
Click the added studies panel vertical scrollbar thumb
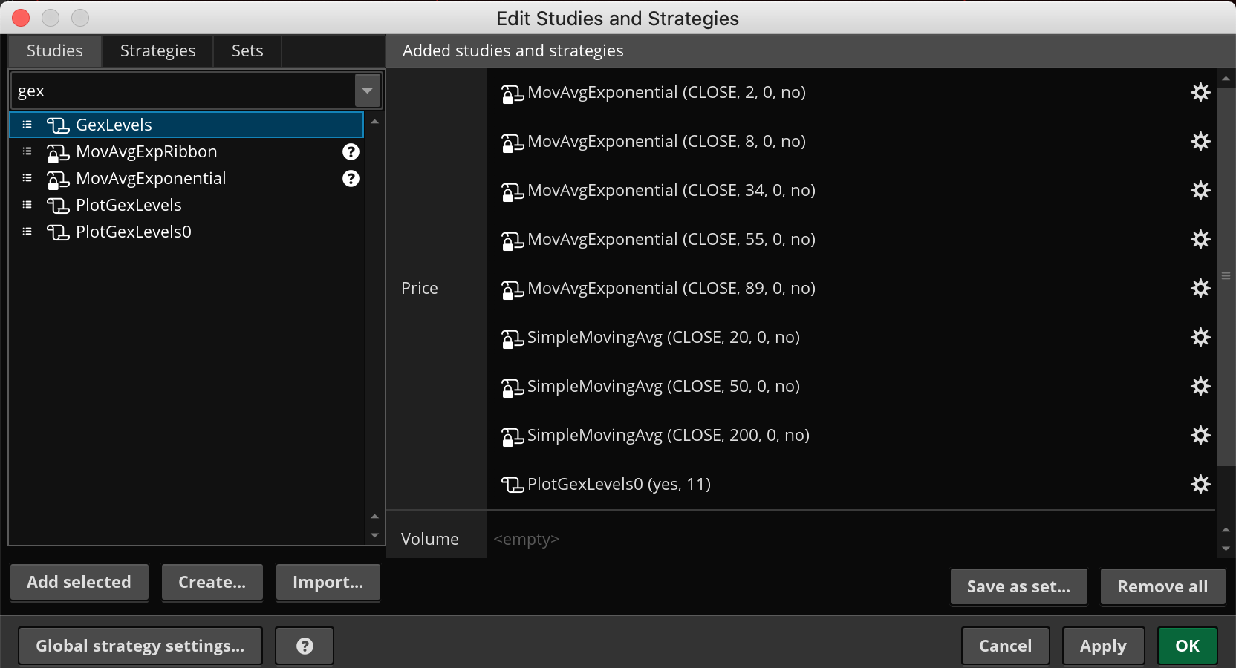(x=1226, y=275)
